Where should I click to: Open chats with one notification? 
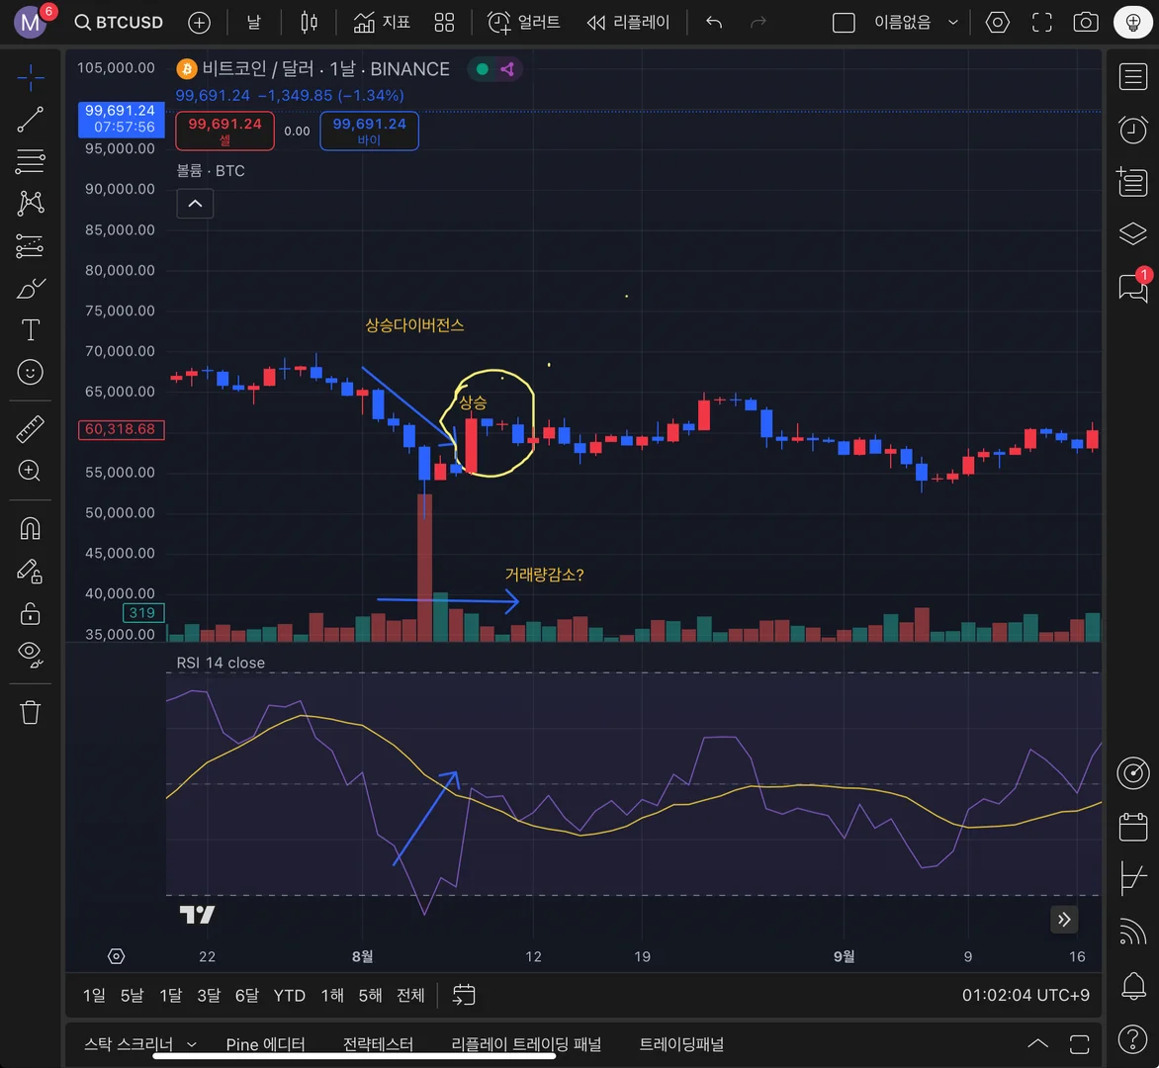(1132, 287)
